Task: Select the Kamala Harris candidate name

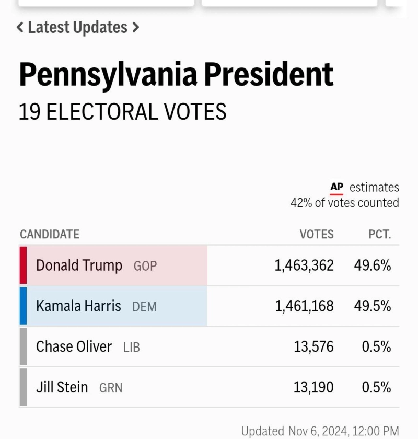Action: [78, 306]
